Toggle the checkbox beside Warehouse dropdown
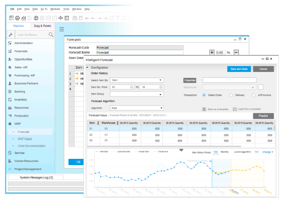 tap(261, 87)
